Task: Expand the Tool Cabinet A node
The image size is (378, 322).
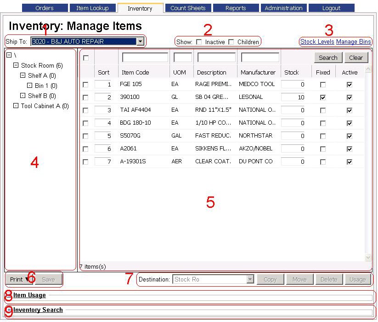Action: click(16, 106)
